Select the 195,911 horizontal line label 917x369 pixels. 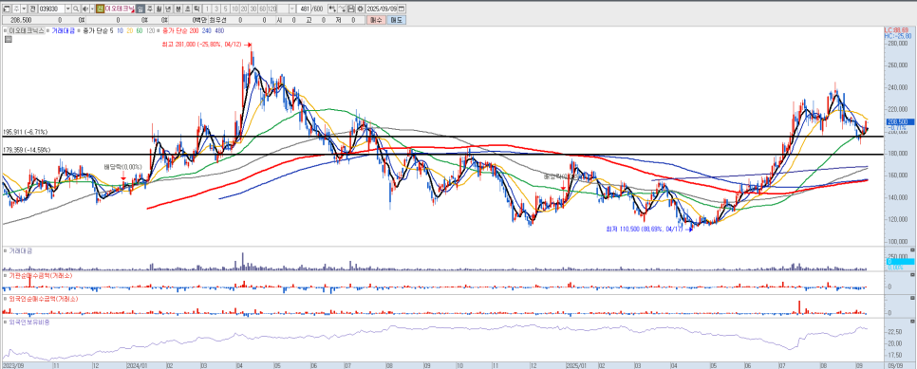pos(25,132)
